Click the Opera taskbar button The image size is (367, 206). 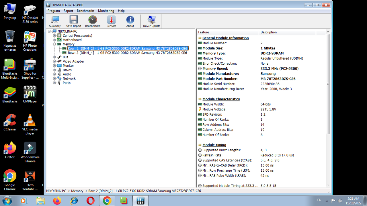[90, 201]
